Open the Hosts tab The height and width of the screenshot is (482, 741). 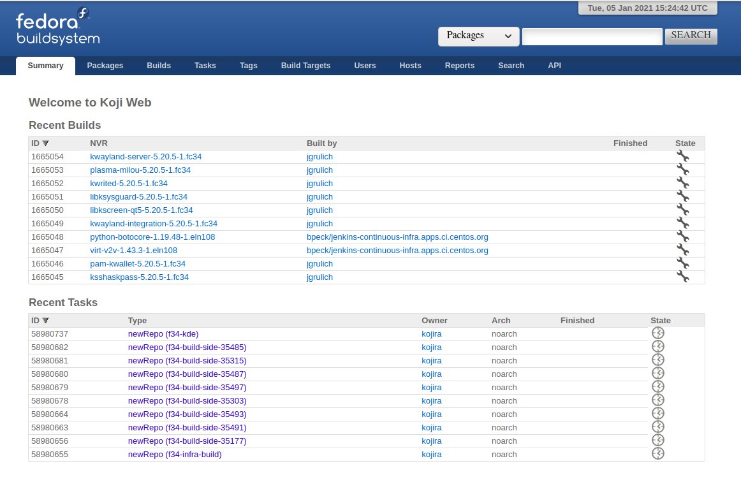tap(410, 66)
